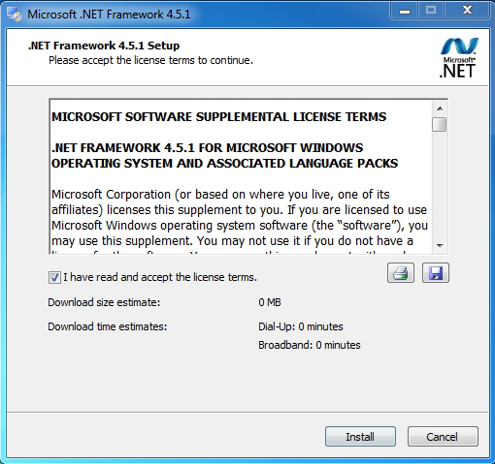
Task: Click the license text scrollbar thumb
Action: pyautogui.click(x=440, y=124)
